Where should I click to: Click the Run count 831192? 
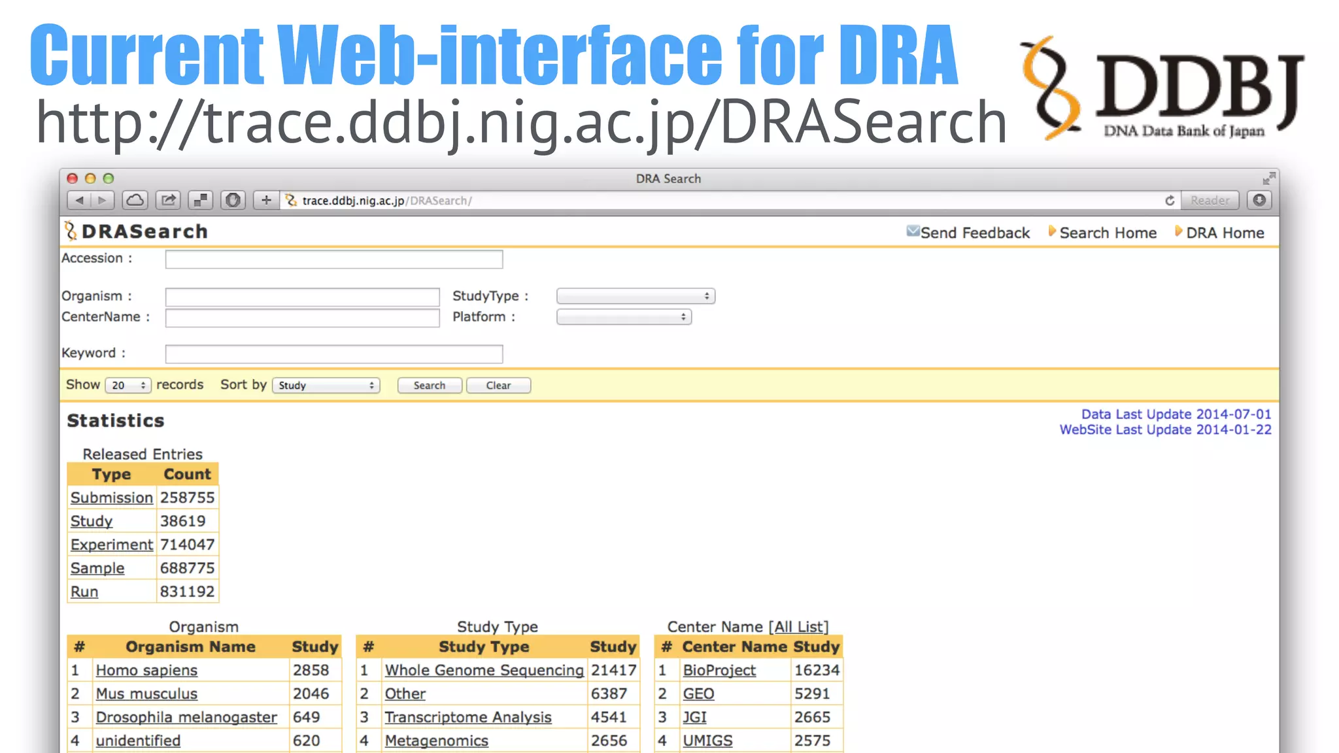tap(187, 592)
